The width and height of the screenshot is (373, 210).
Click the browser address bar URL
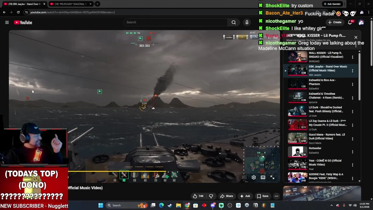[x=73, y=12]
